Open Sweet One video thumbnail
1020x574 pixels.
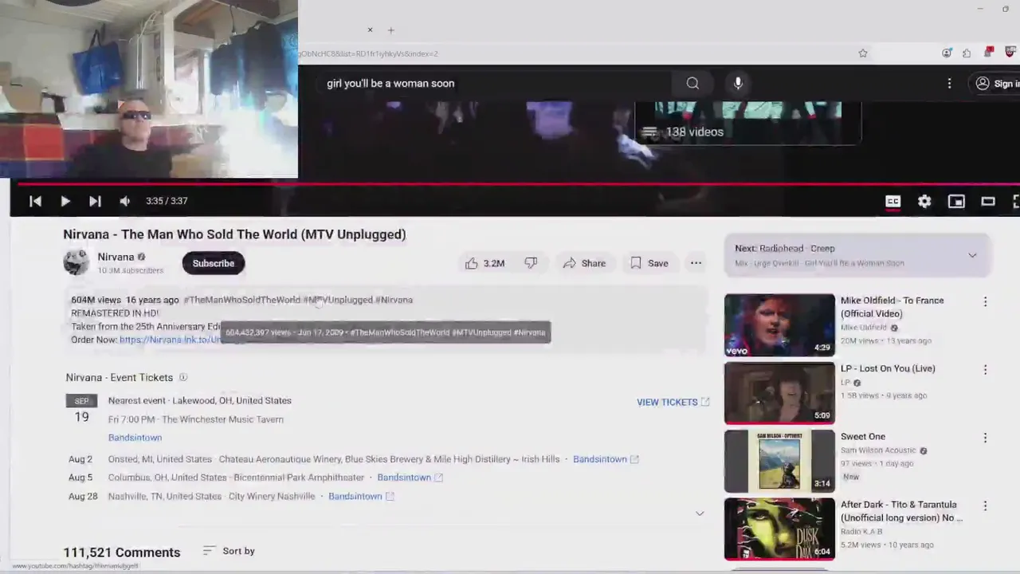779,461
